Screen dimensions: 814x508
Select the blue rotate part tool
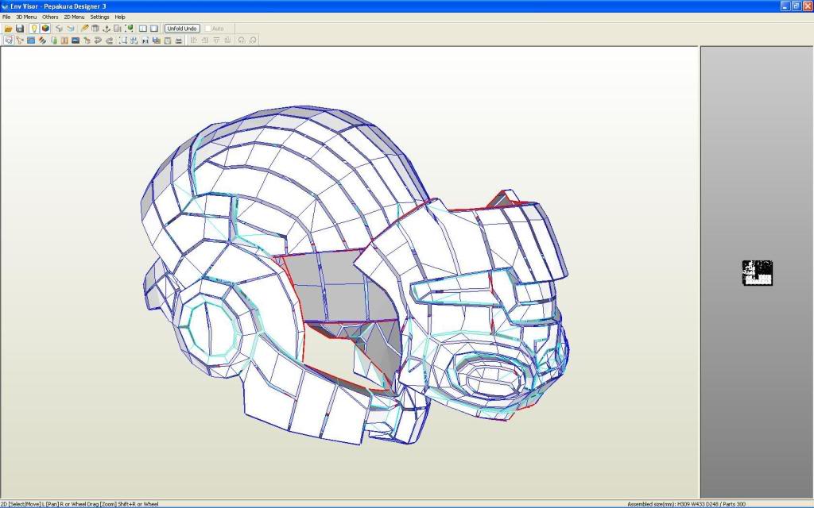(x=31, y=40)
